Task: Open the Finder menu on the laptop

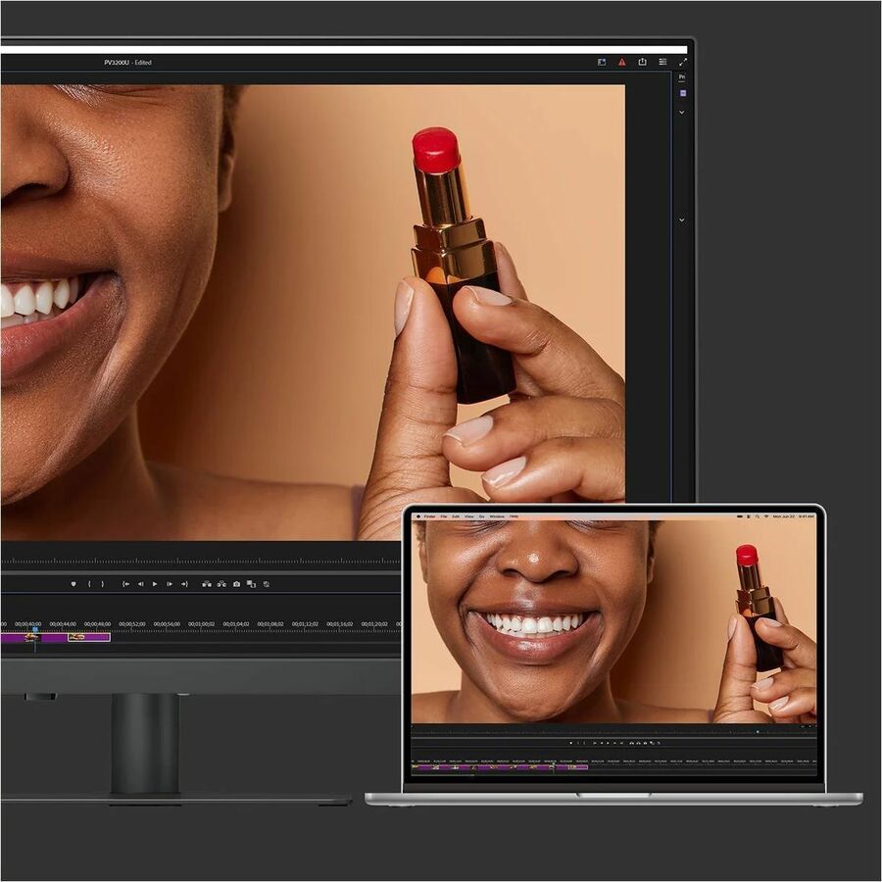Action: pyautogui.click(x=429, y=516)
